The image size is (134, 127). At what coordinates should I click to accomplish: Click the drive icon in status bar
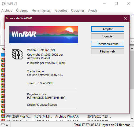tap(3, 124)
